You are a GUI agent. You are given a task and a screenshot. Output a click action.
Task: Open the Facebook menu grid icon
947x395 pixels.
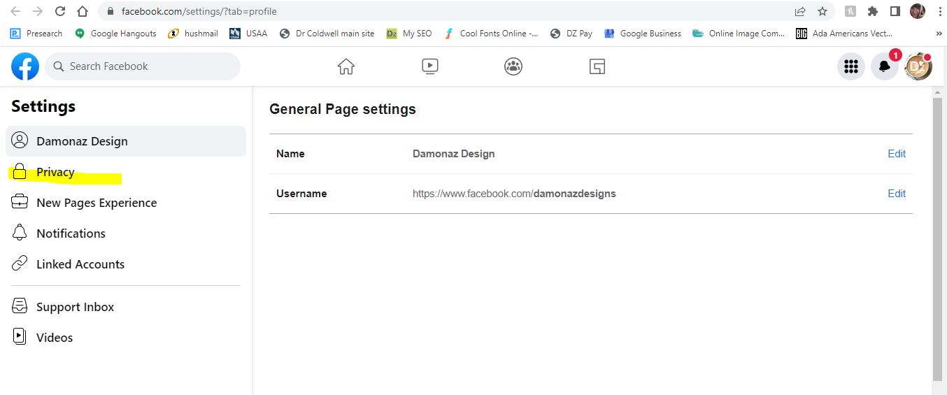point(851,66)
